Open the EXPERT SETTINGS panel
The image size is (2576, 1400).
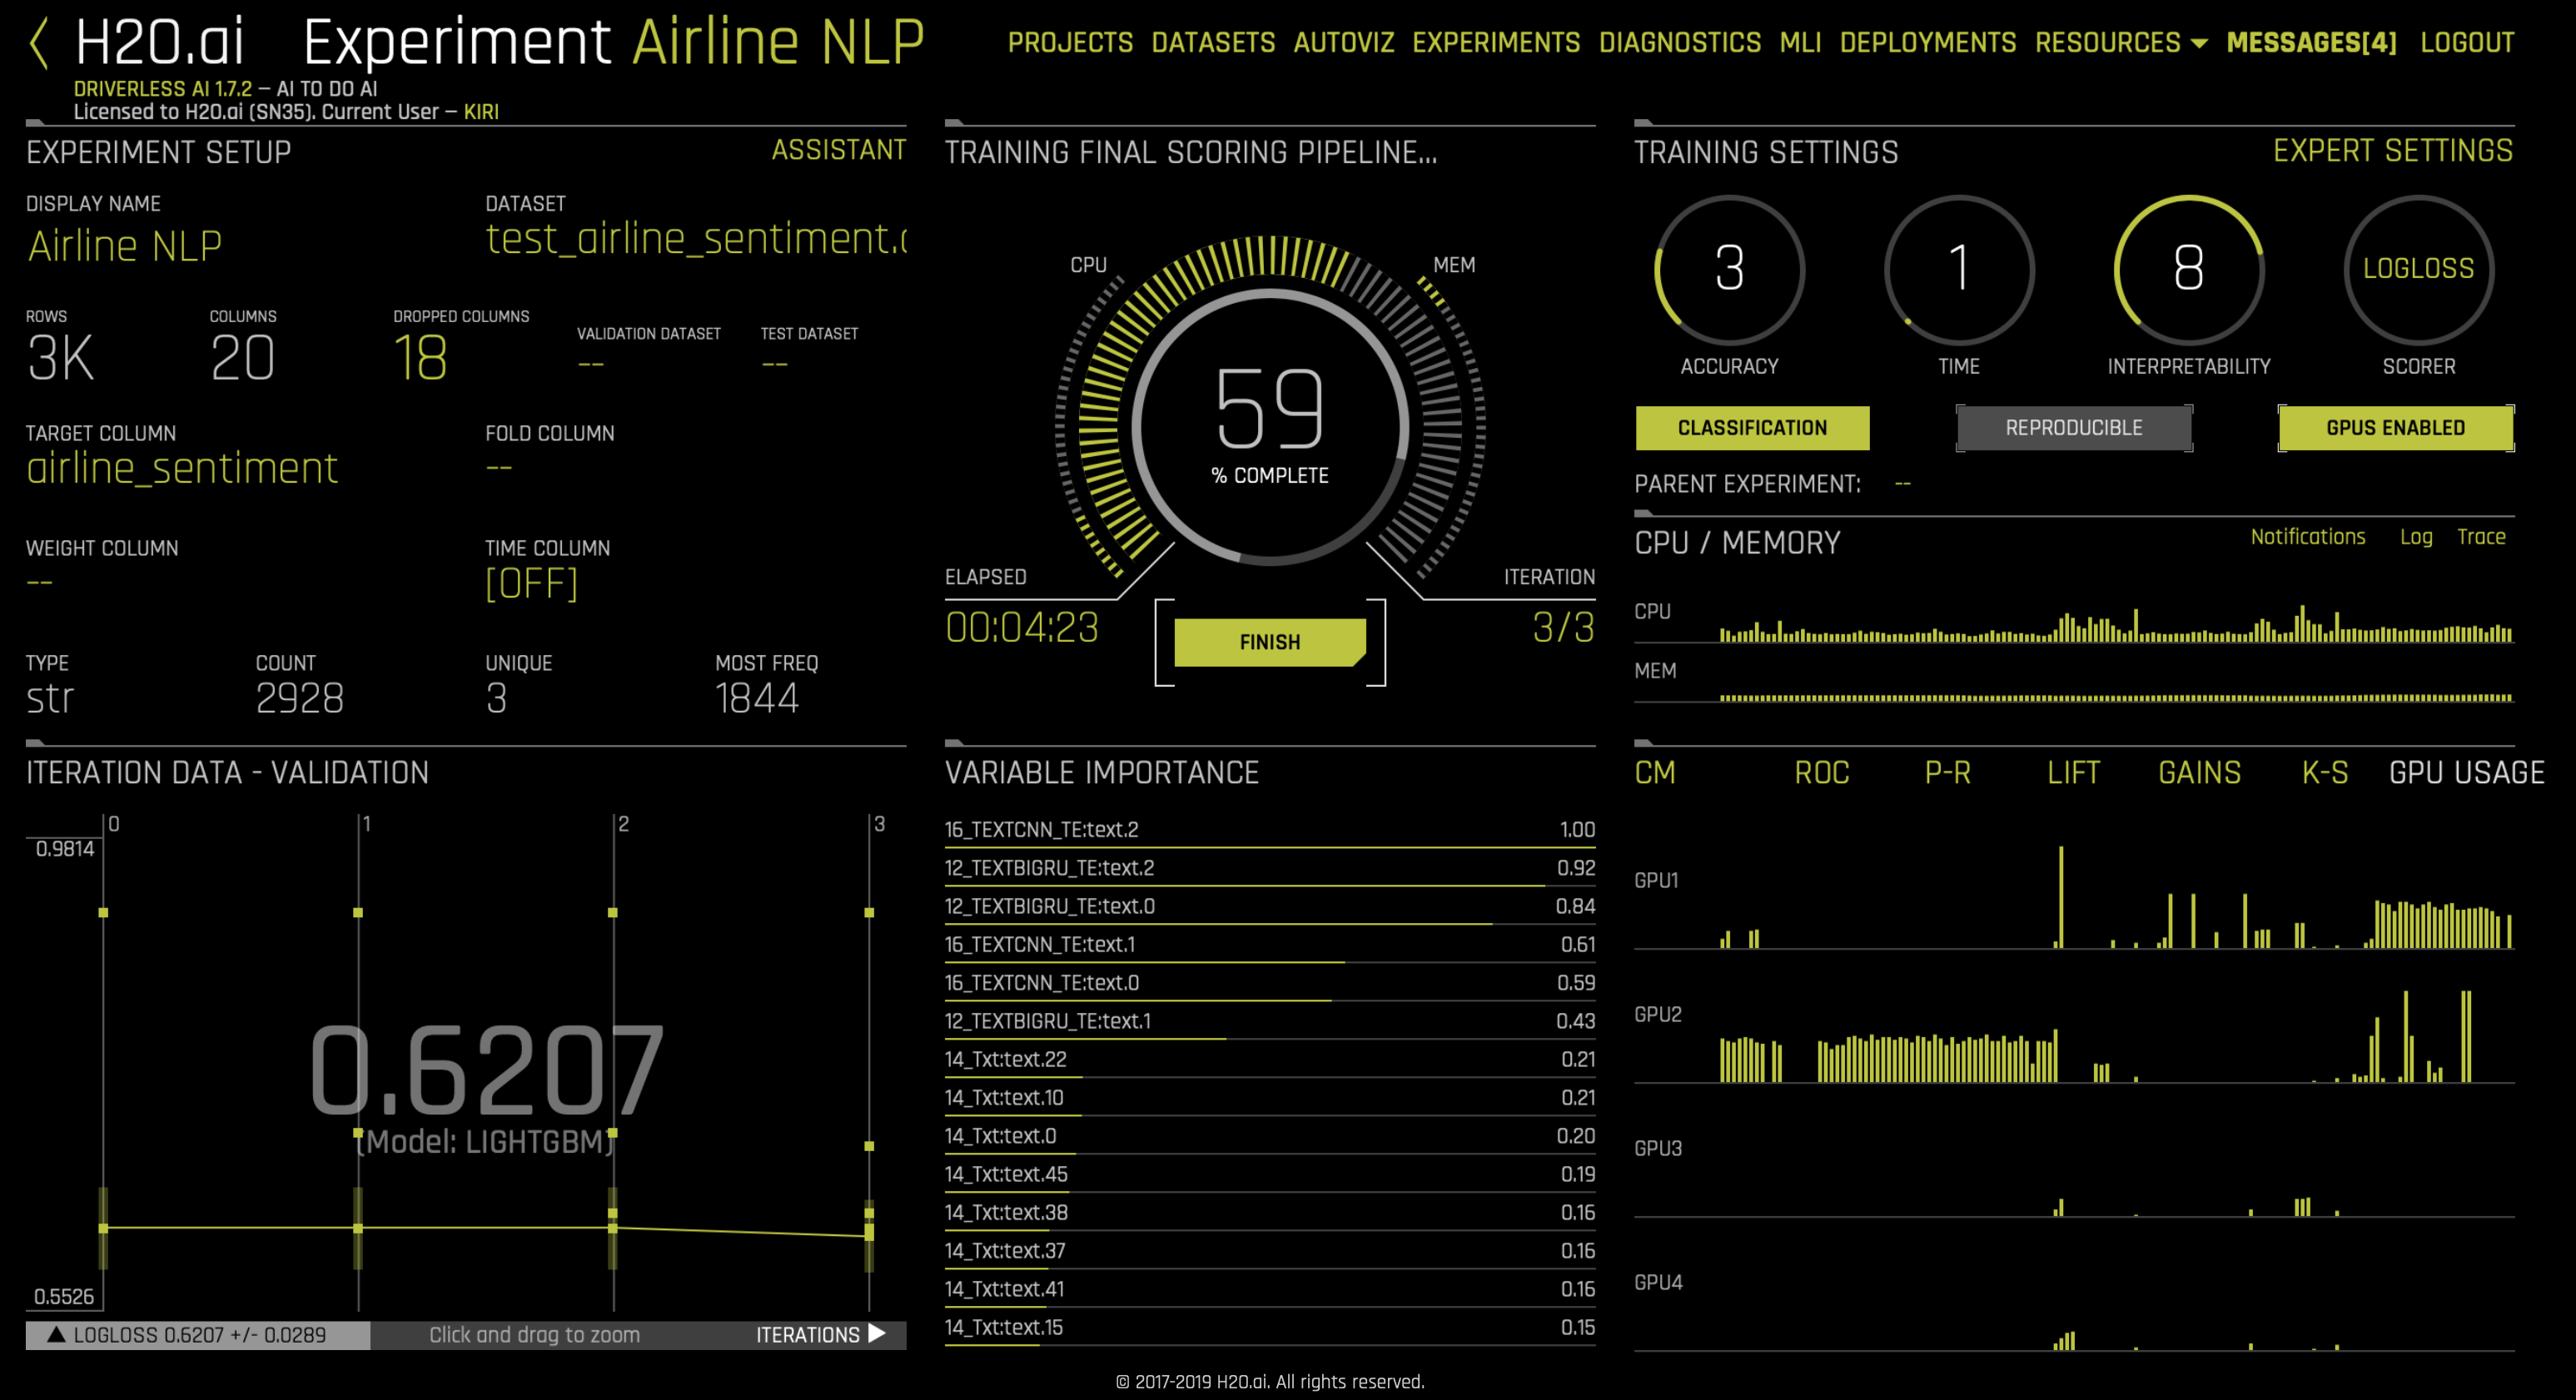[2392, 151]
